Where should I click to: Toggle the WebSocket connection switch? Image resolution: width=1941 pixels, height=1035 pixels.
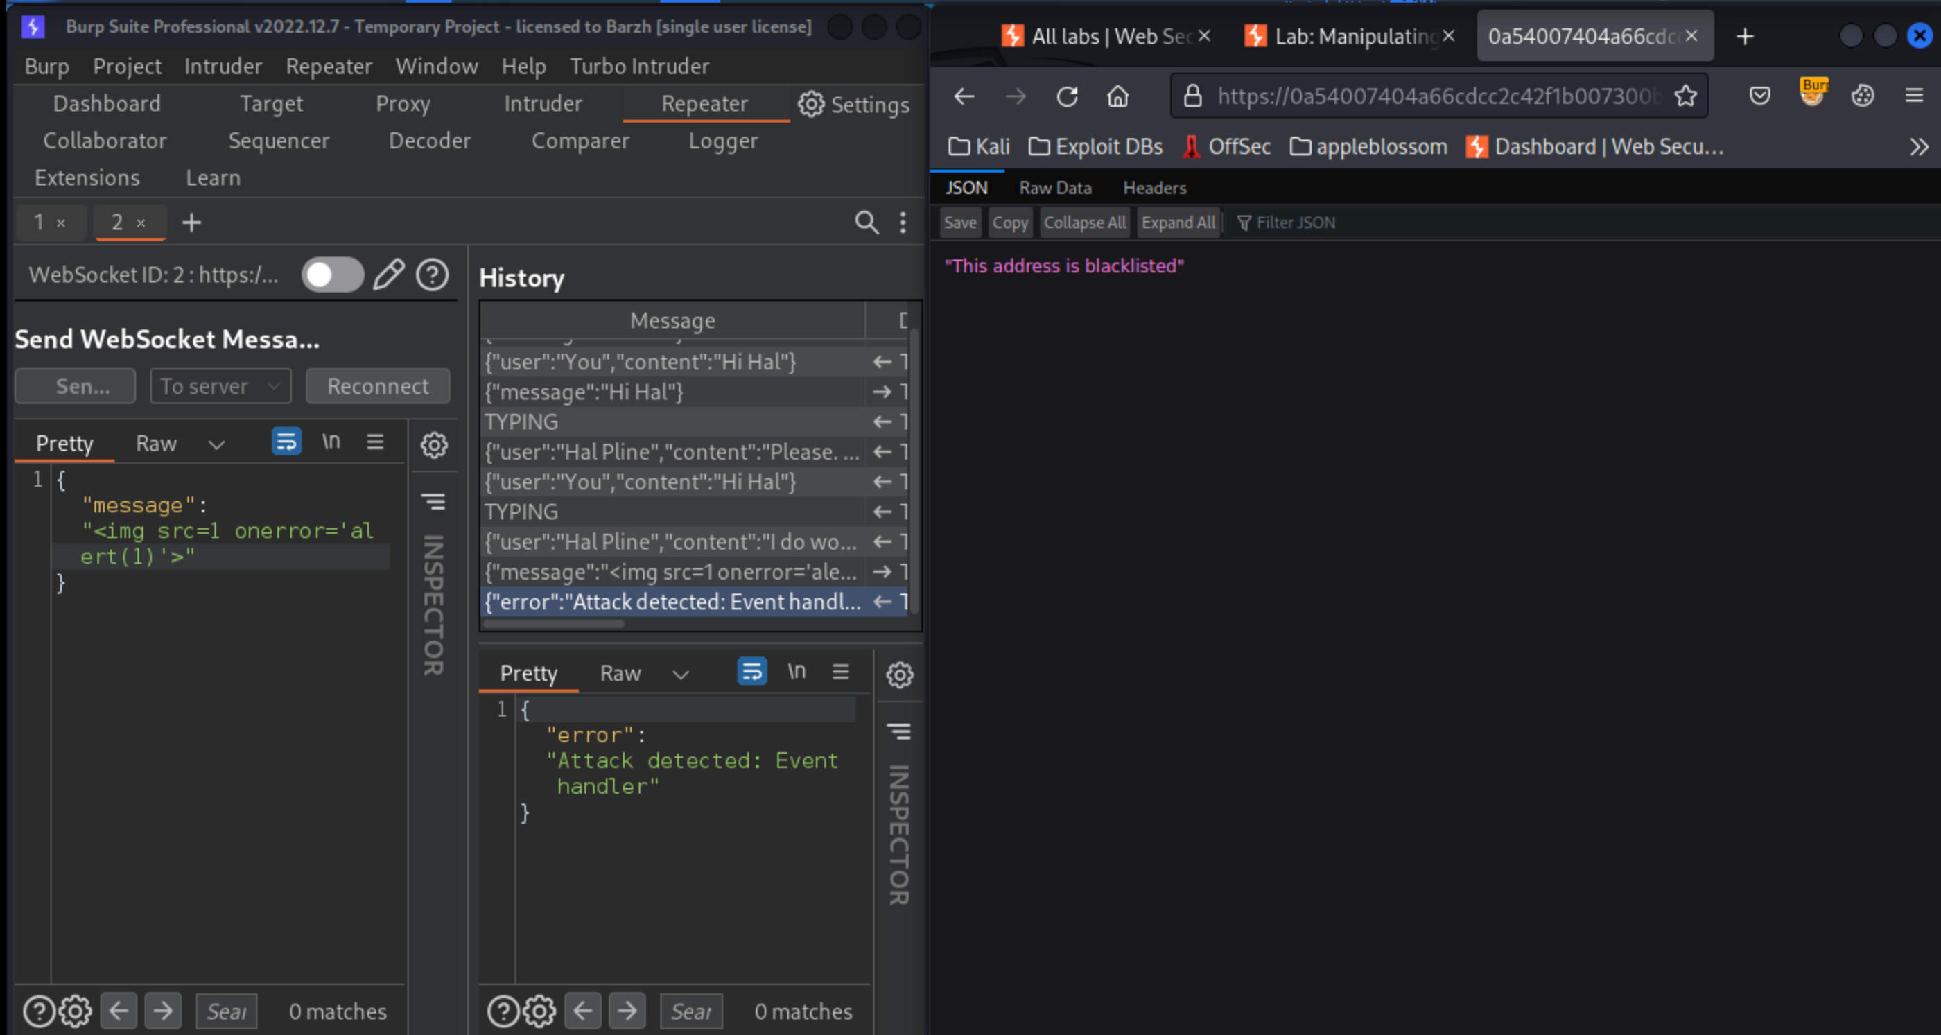point(332,275)
